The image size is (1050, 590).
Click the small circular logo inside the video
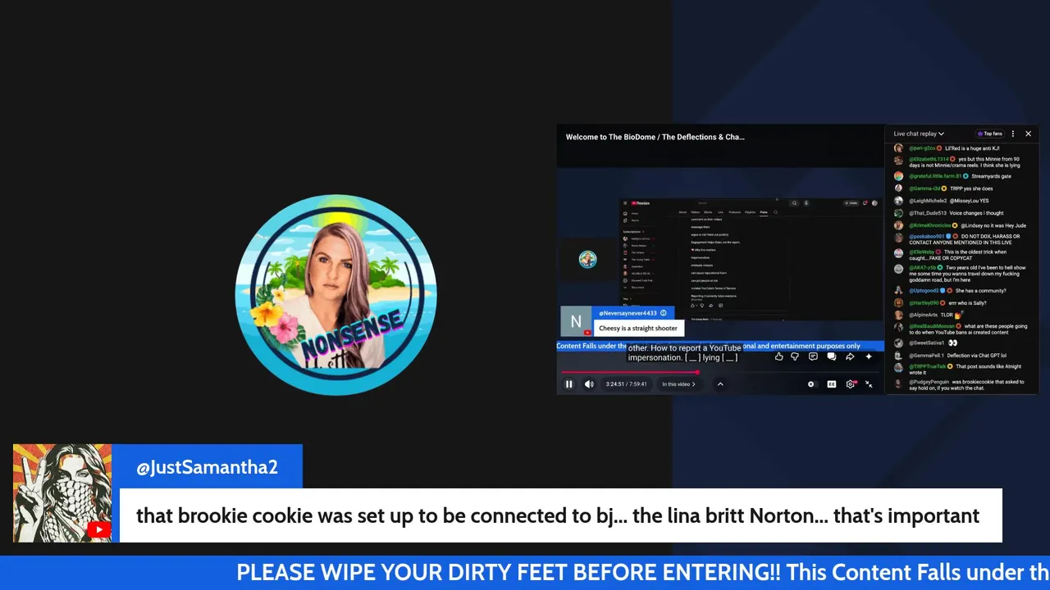(587, 260)
